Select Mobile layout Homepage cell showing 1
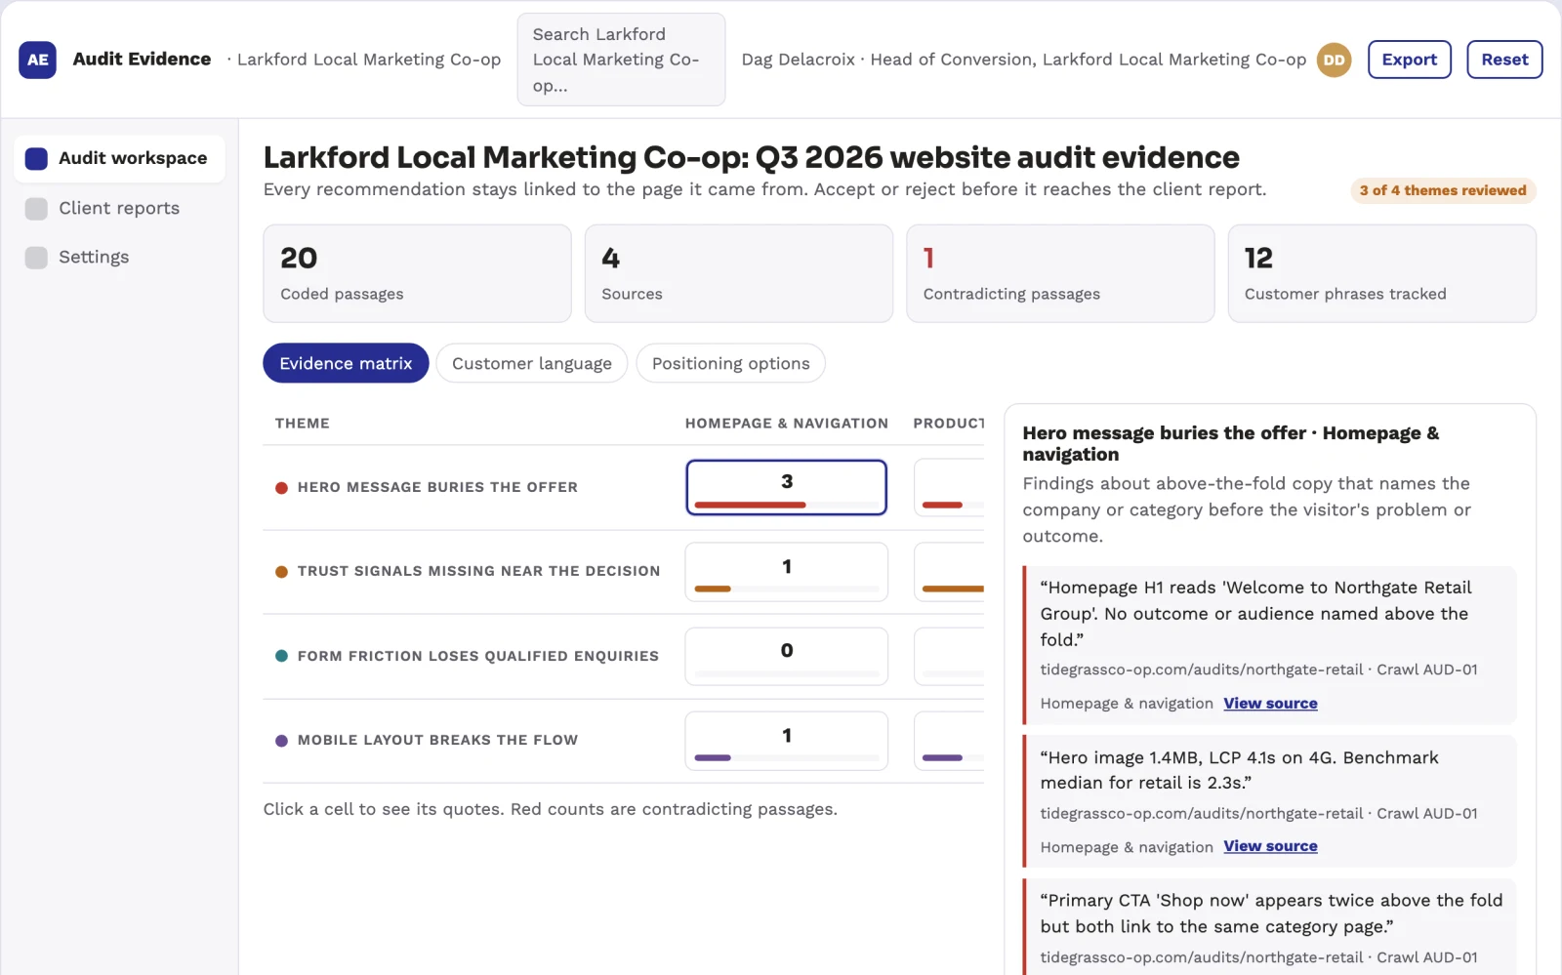 (786, 741)
